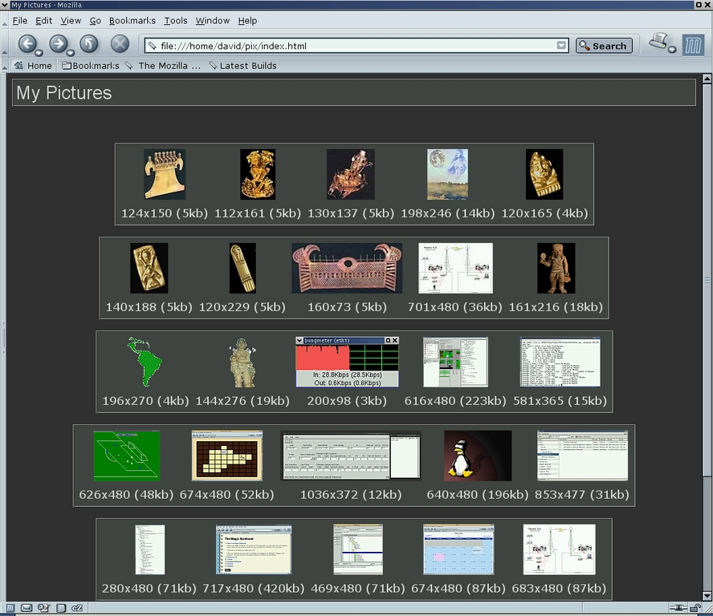This screenshot has width=713, height=616.
Task: Click the Forward navigation button
Action: coord(58,43)
